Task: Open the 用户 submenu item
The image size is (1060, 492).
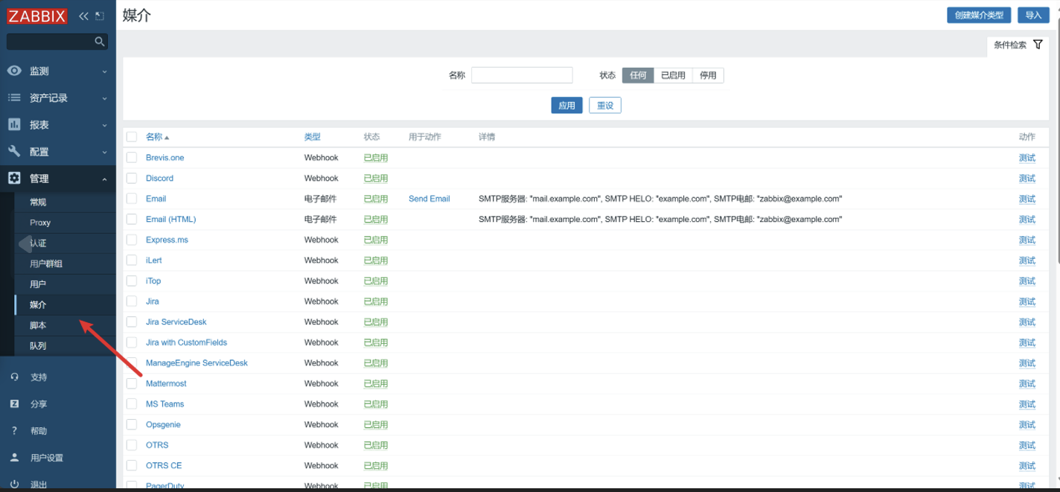Action: click(65, 284)
